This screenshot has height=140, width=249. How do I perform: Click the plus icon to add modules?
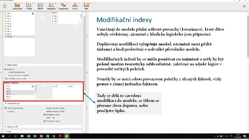pos(244,6)
